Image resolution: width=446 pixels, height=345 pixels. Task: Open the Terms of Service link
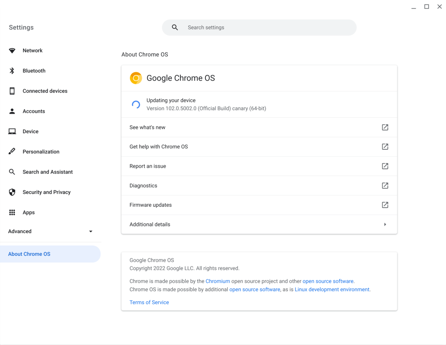149,302
